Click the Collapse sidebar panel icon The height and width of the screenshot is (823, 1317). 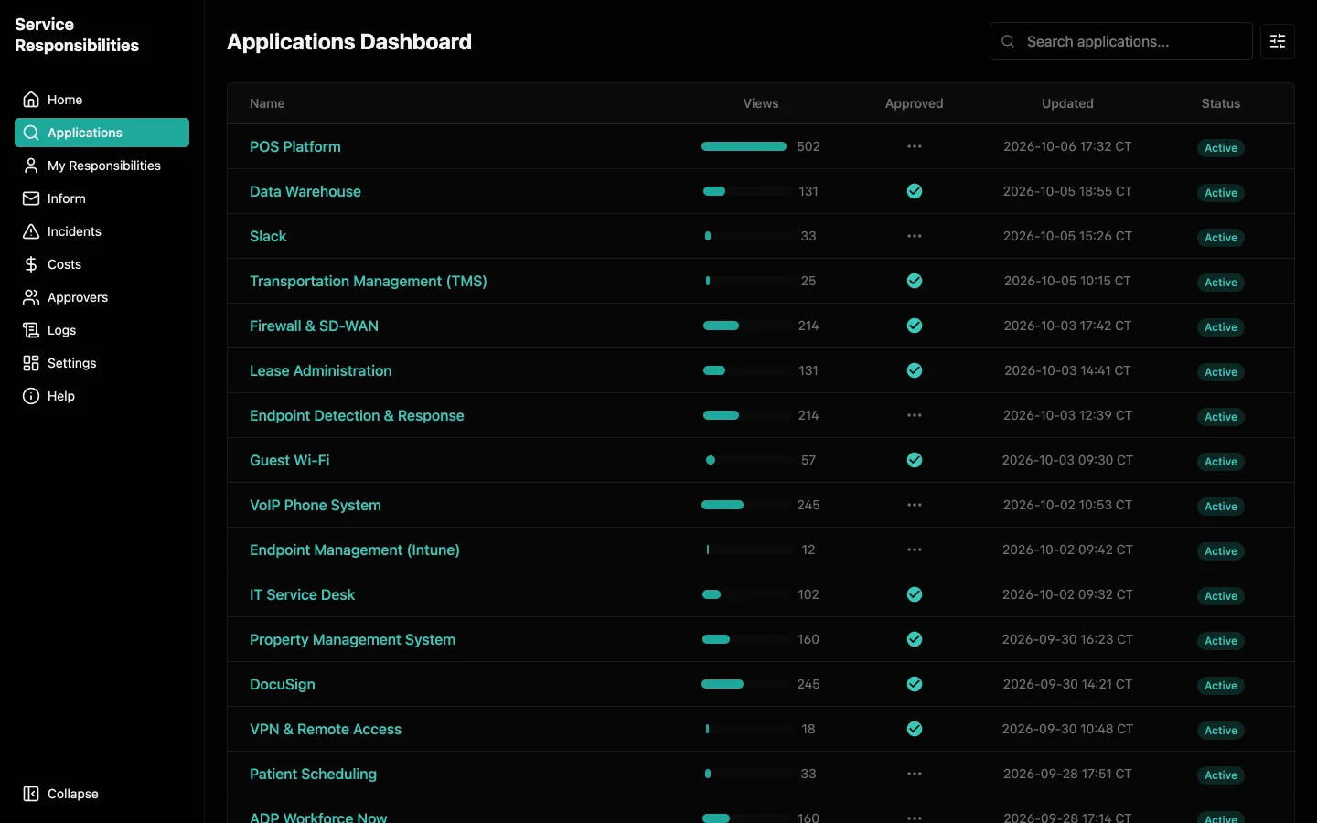31,794
